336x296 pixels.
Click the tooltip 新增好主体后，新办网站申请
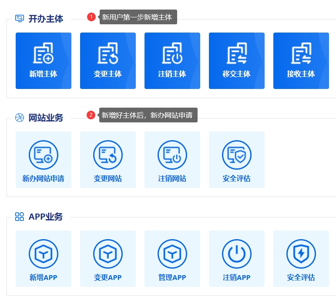coord(148,115)
